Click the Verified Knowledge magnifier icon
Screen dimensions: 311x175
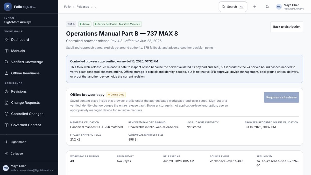(x=6, y=62)
